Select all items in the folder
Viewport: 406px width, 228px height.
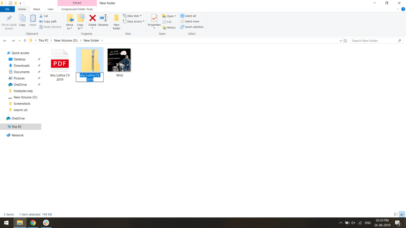point(188,16)
